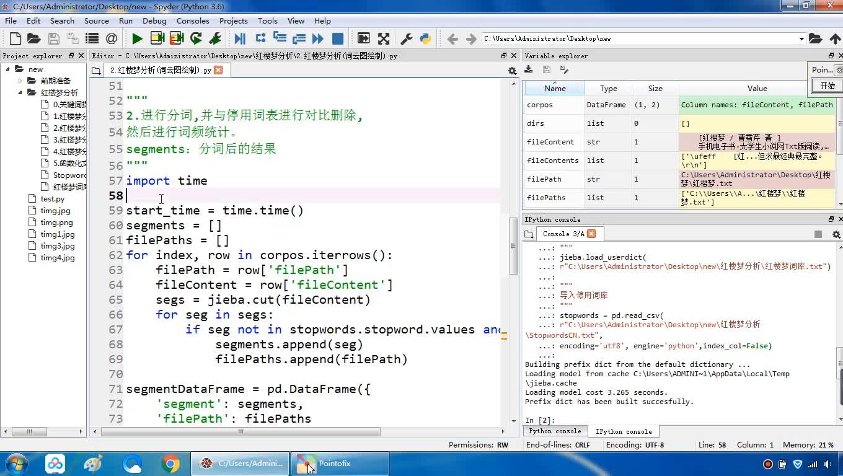The height and width of the screenshot is (476, 843).
Task: Click the debug file icon
Action: 240,39
